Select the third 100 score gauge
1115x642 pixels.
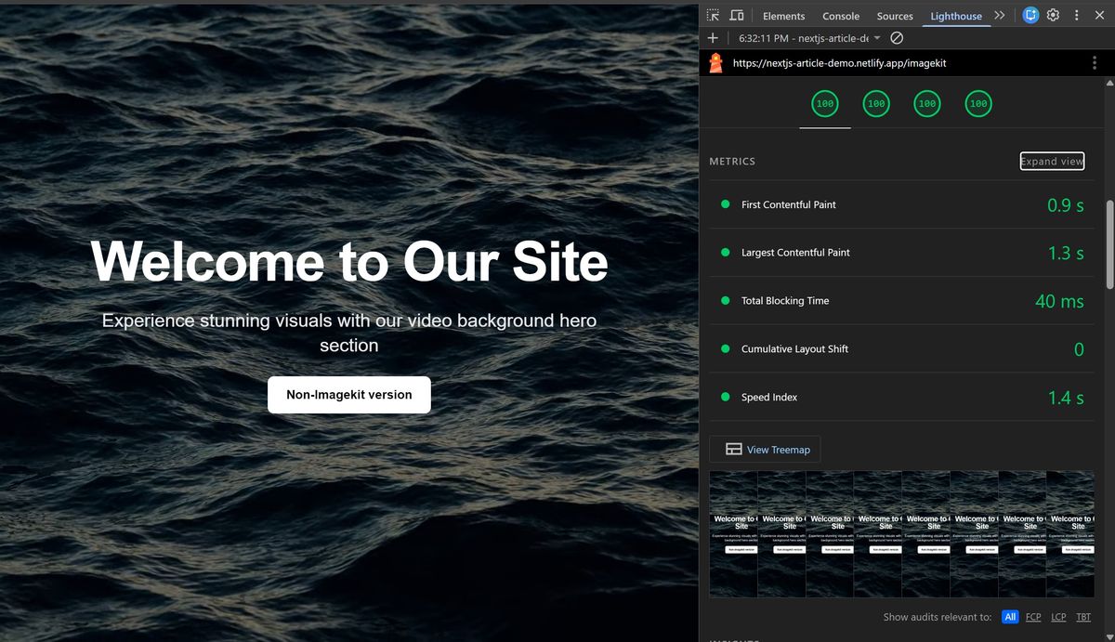point(927,104)
